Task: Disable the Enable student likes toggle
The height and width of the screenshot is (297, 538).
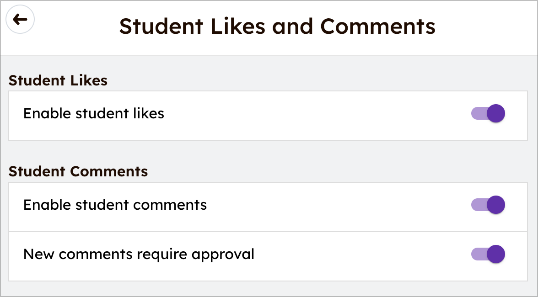Action: click(x=488, y=113)
